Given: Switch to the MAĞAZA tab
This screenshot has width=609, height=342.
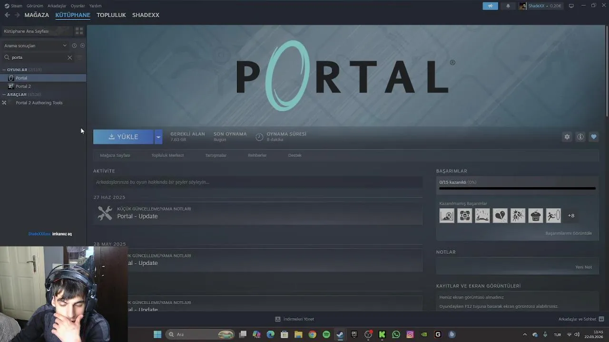Looking at the screenshot, I should 37,15.
